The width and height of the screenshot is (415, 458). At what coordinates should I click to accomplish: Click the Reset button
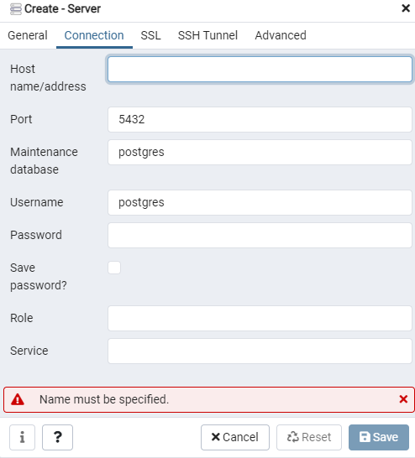(309, 437)
